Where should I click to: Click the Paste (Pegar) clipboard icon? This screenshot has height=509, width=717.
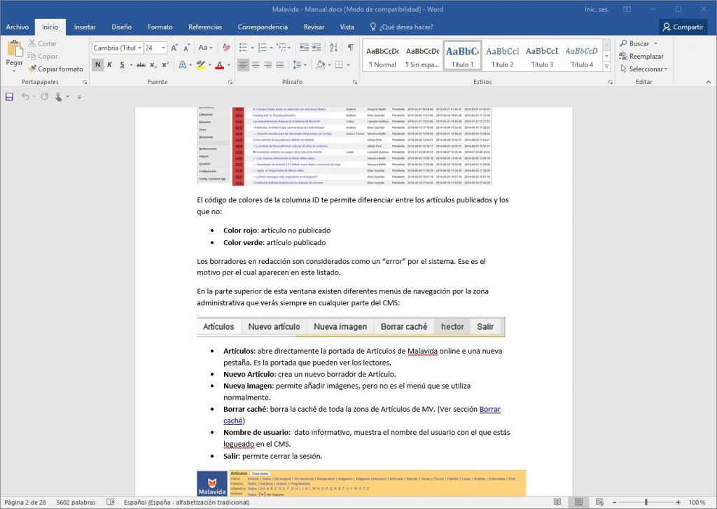pyautogui.click(x=15, y=48)
